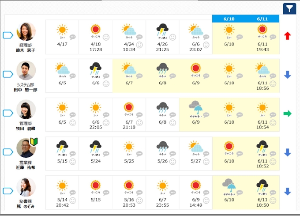
Task: Click the tag marker beside 鈴木 京子
Action: (x=8, y=35)
